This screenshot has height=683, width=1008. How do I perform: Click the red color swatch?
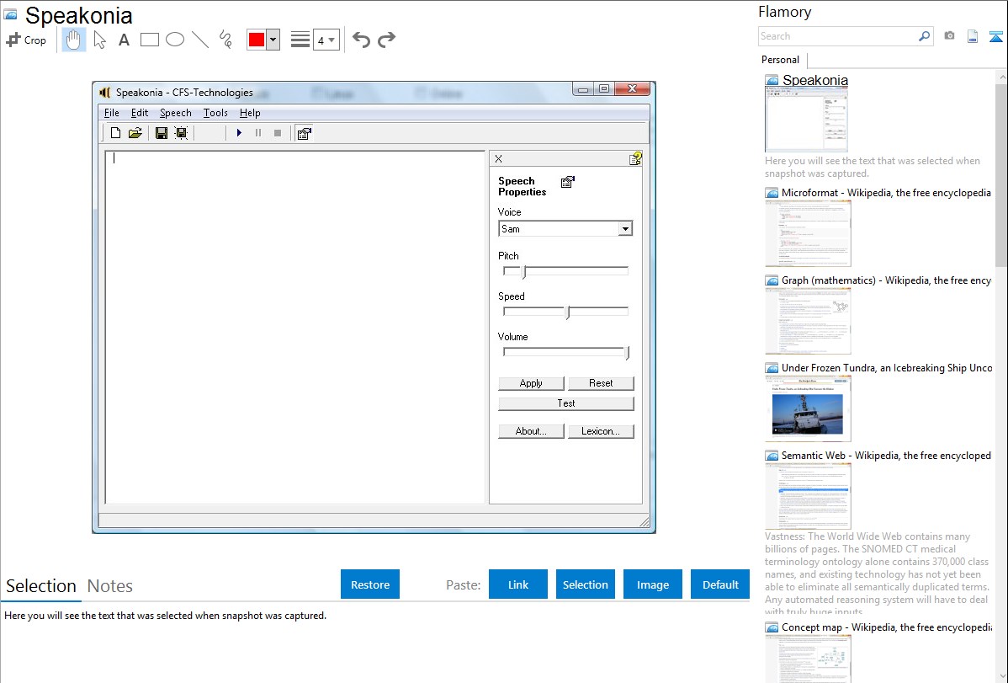tap(257, 40)
